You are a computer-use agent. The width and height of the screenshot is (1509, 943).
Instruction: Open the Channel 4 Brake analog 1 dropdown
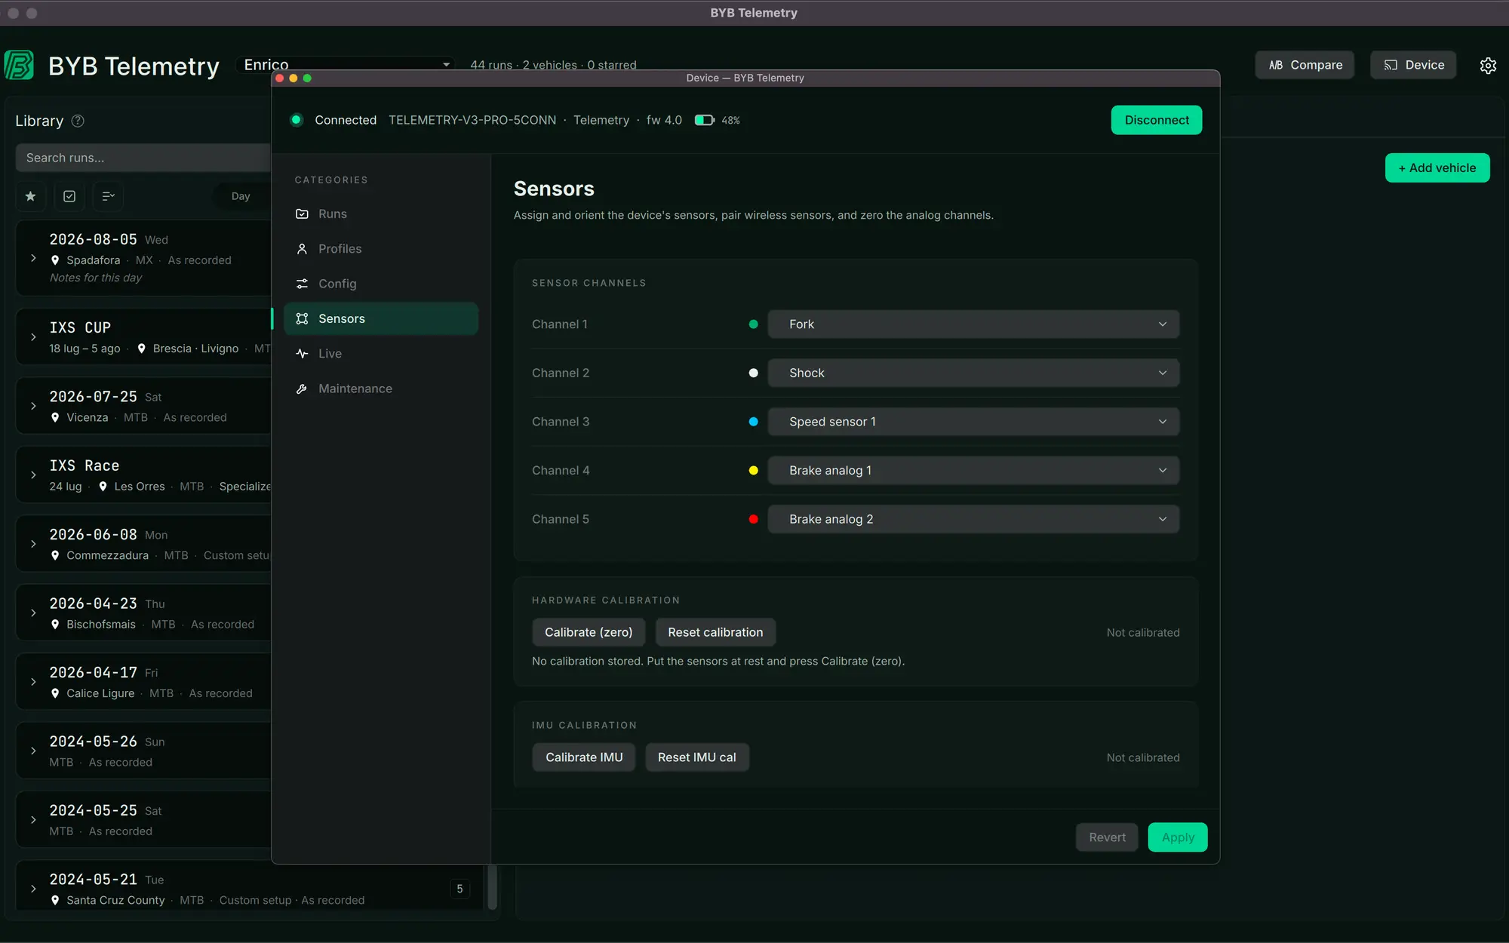[x=973, y=470]
